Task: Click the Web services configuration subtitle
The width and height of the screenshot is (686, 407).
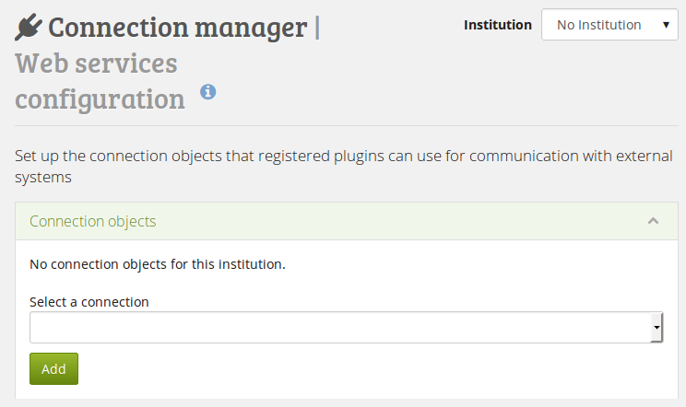Action: point(100,81)
